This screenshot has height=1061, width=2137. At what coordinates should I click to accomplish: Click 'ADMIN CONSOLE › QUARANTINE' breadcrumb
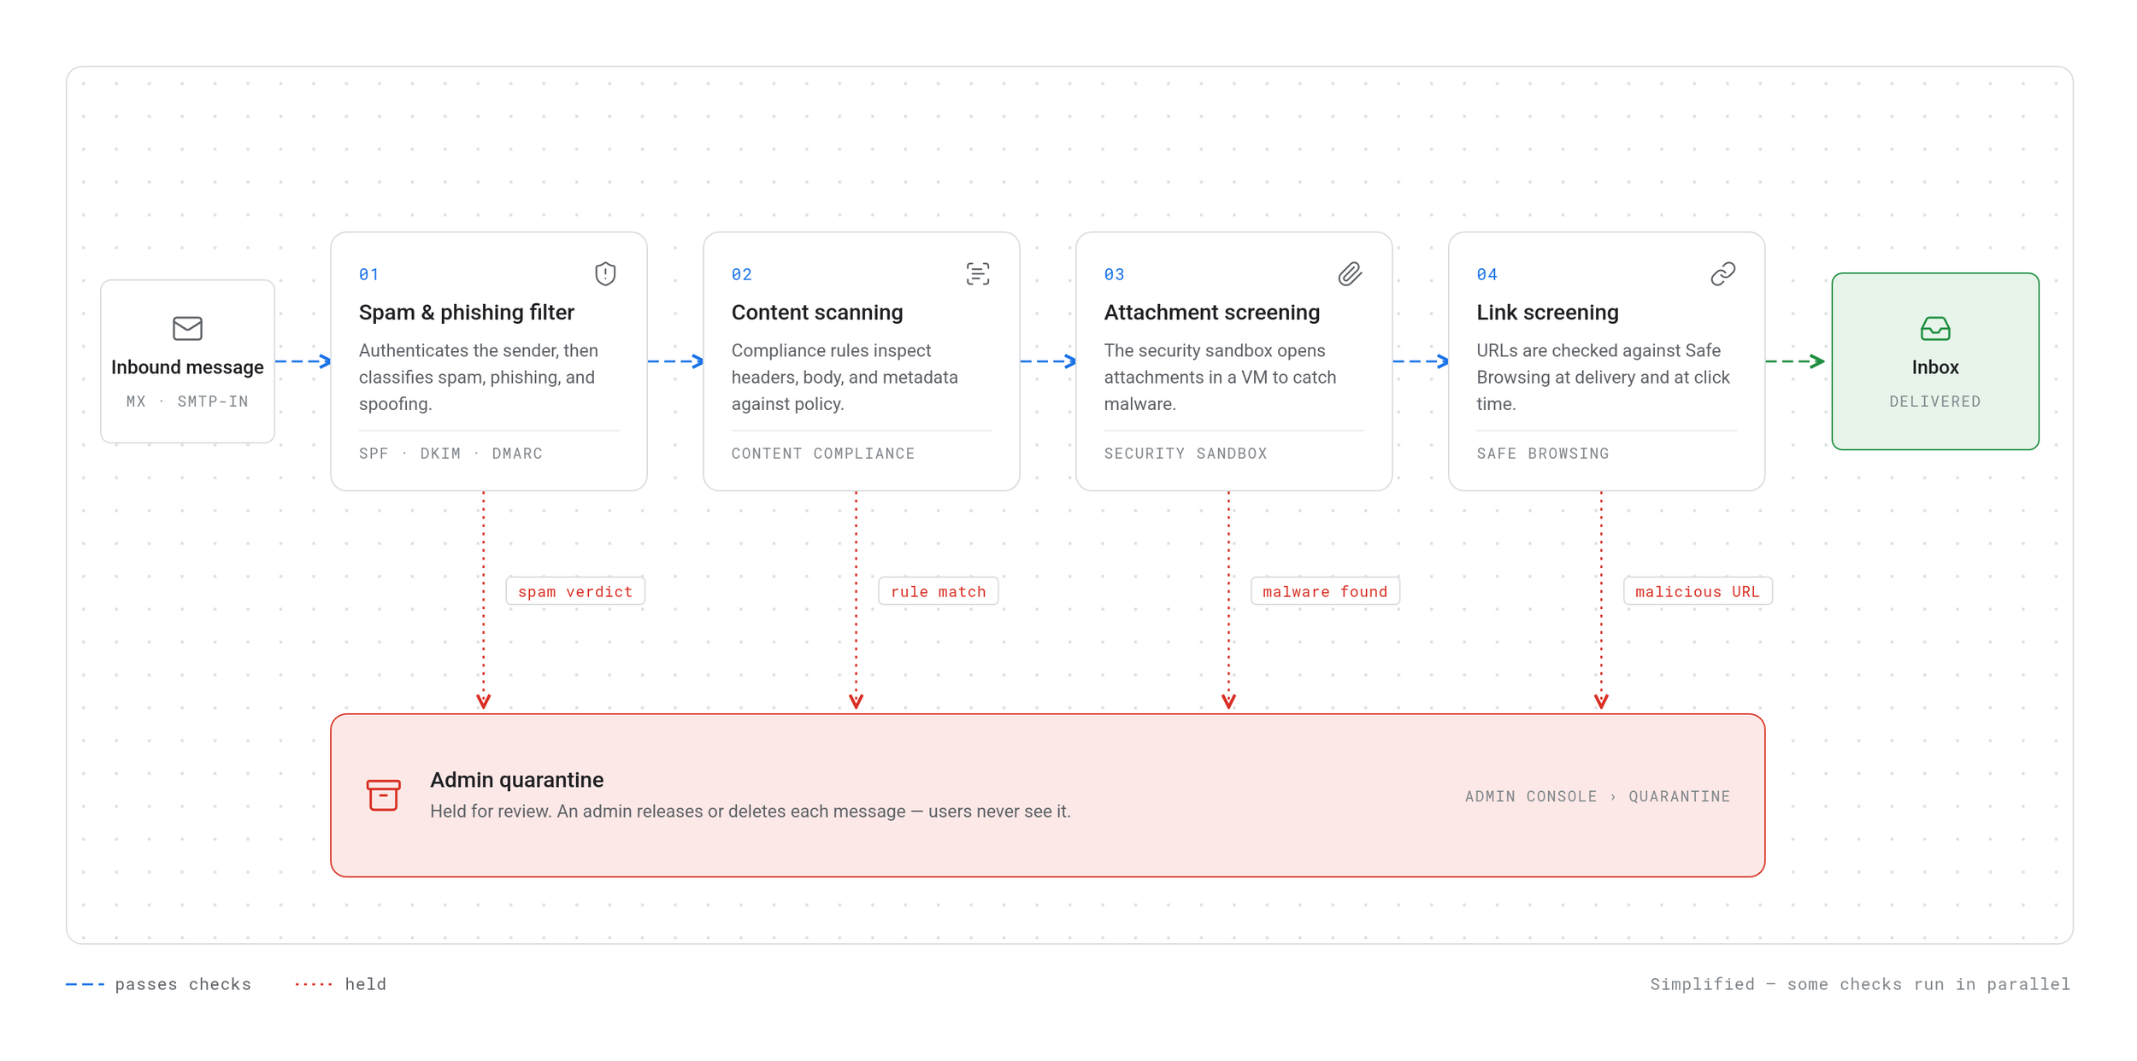[x=1598, y=796]
